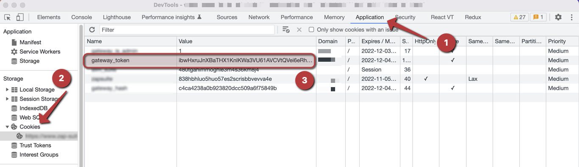The height and width of the screenshot is (167, 579).
Task: Sort cookies by Expires column
Action: click(379, 41)
